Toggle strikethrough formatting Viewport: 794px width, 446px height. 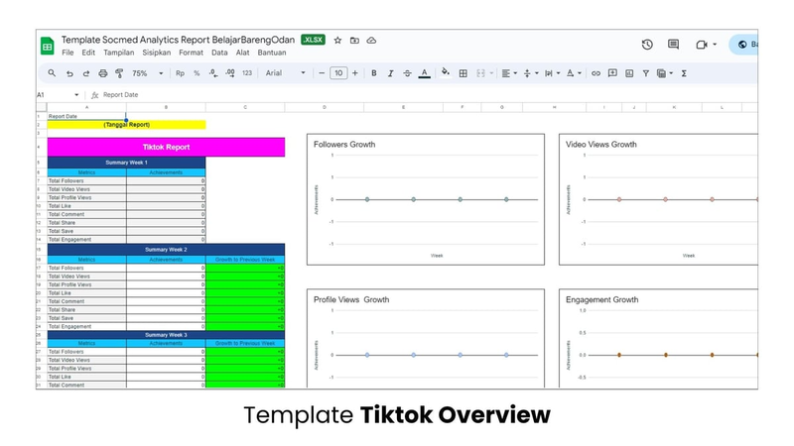tap(407, 73)
